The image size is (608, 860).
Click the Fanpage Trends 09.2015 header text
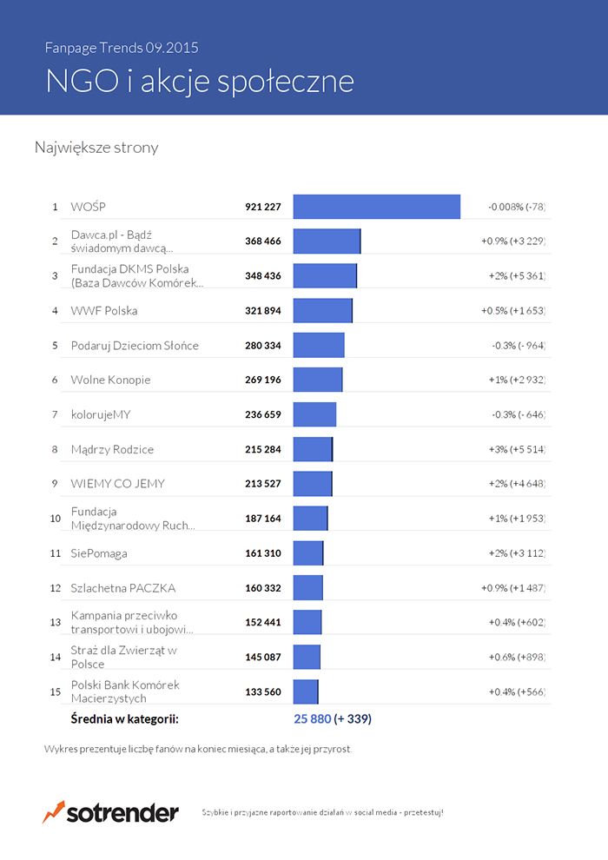coord(127,48)
